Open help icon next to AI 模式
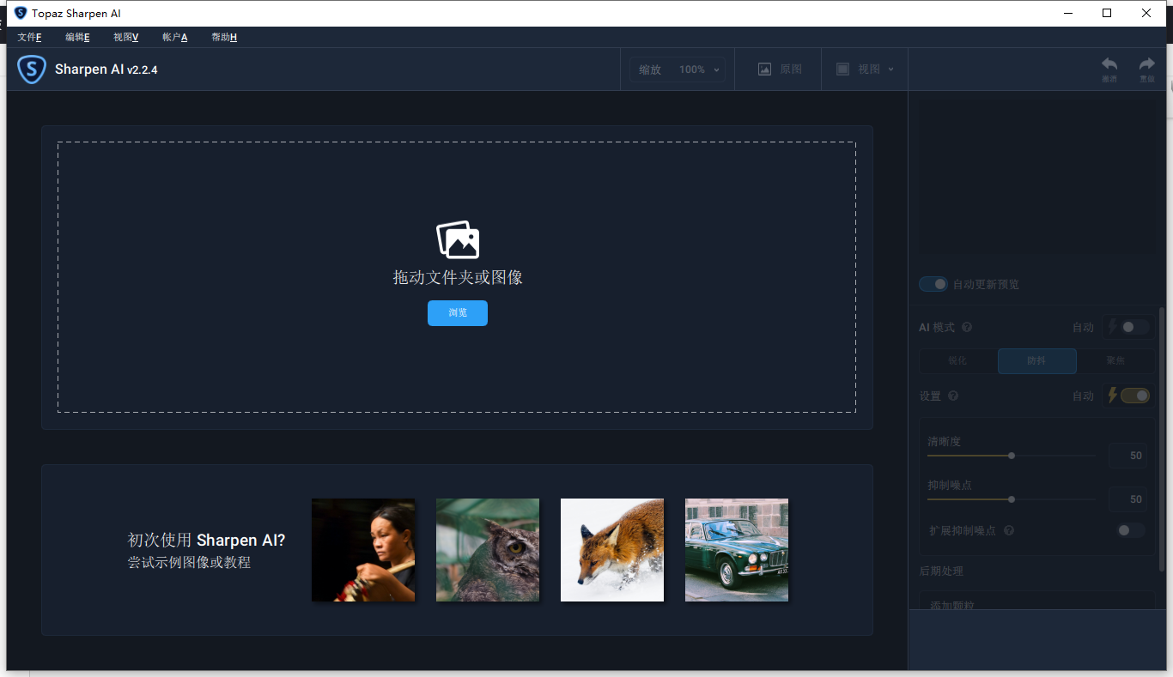The width and height of the screenshot is (1173, 677). pyautogui.click(x=967, y=327)
